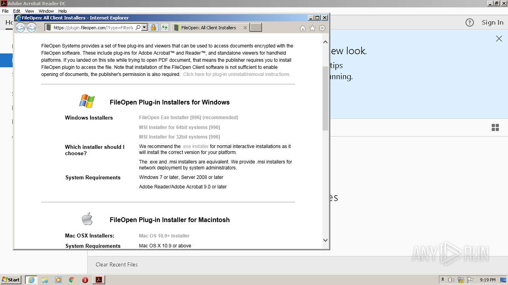Image resolution: width=508 pixels, height=285 pixels.
Task: Open Windows Explorer from taskbar
Action: (45, 280)
